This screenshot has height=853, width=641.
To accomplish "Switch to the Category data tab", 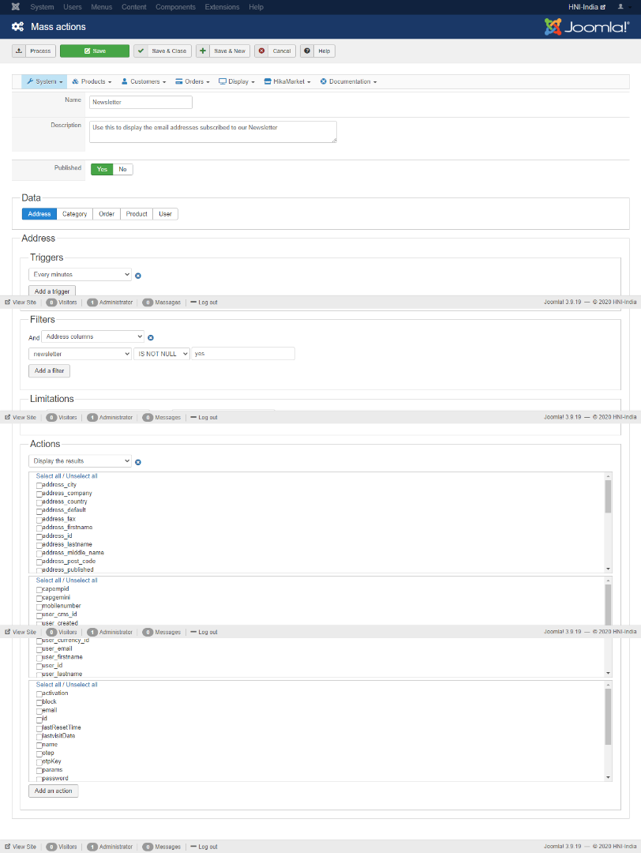I will coord(74,214).
